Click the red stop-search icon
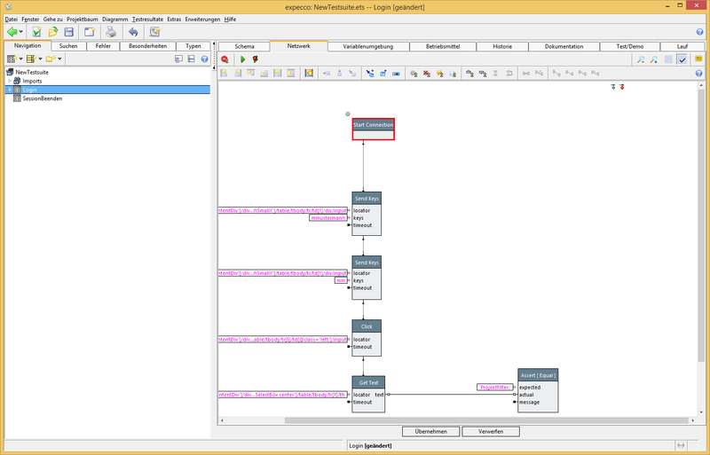 tap(225, 59)
